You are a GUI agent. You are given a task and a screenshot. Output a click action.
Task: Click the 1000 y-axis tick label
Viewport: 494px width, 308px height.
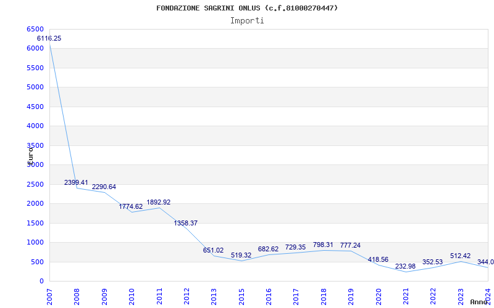(x=35, y=242)
